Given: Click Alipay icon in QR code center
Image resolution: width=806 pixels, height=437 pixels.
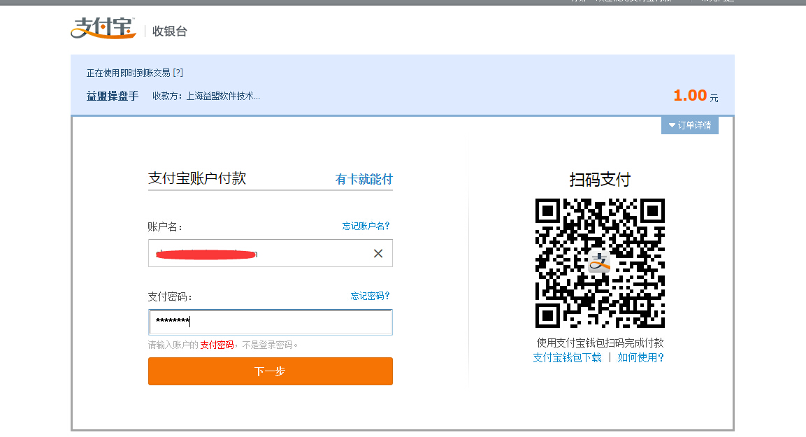Looking at the screenshot, I should [x=599, y=262].
